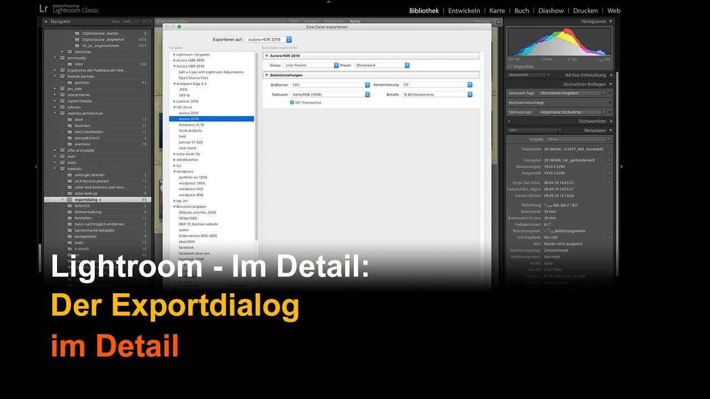Screen dimensions: 710x399
Task: Expand the Navigator panel
Action: click(47, 22)
